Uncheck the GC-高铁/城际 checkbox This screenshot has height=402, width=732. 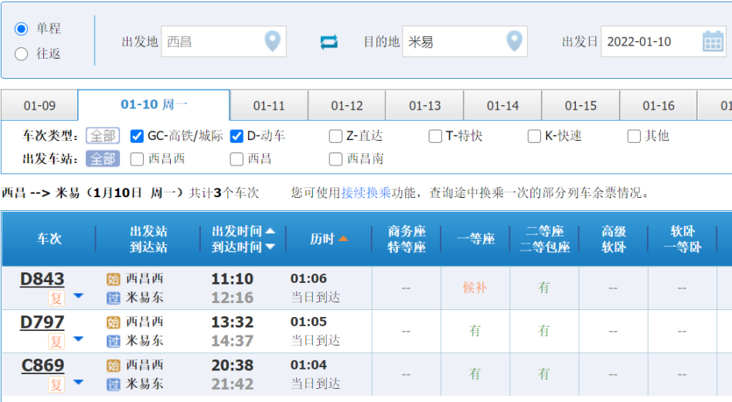click(138, 136)
